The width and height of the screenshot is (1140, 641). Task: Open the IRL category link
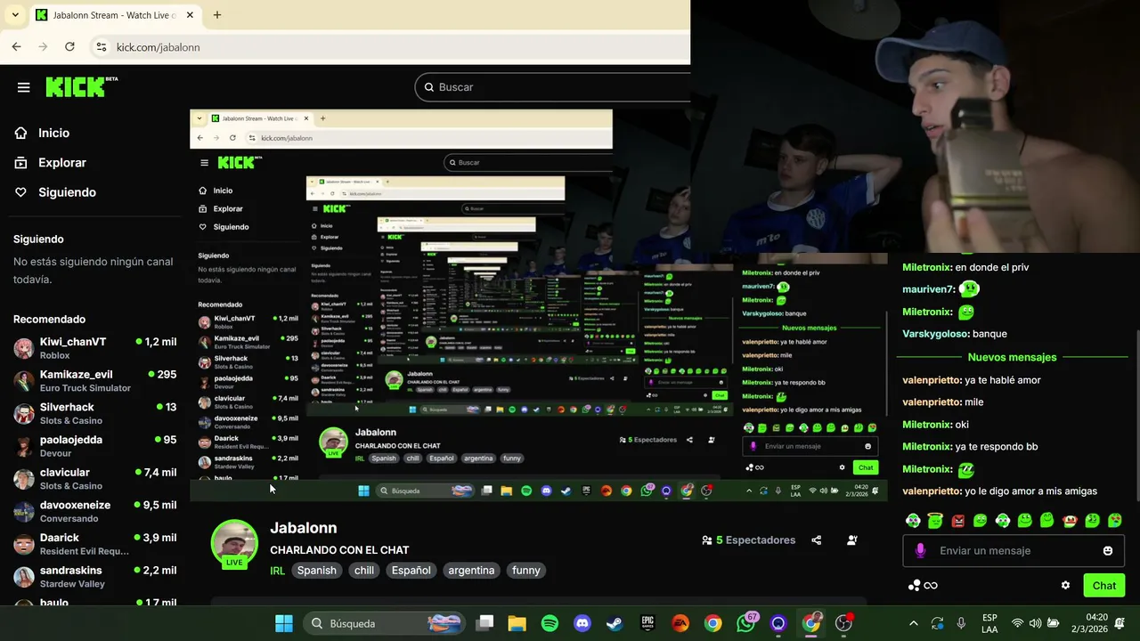277,571
